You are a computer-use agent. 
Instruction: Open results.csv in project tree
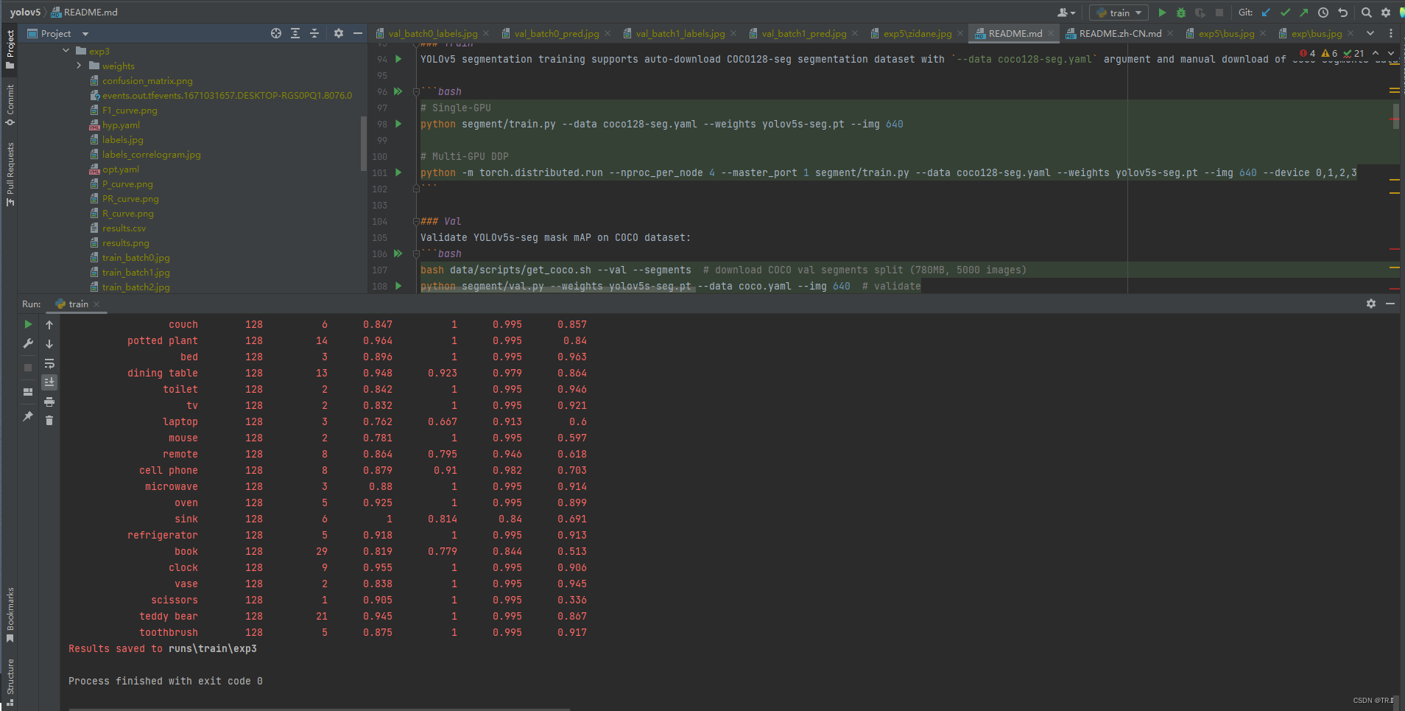[124, 228]
